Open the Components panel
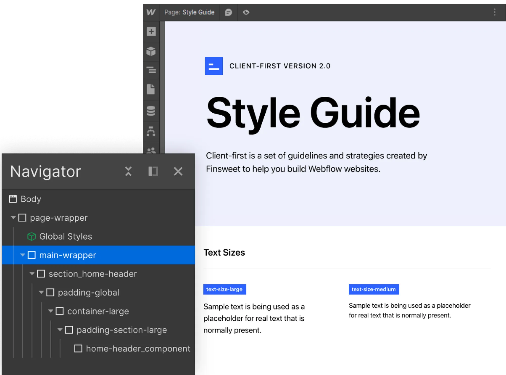The width and height of the screenshot is (506, 375). coord(151,51)
